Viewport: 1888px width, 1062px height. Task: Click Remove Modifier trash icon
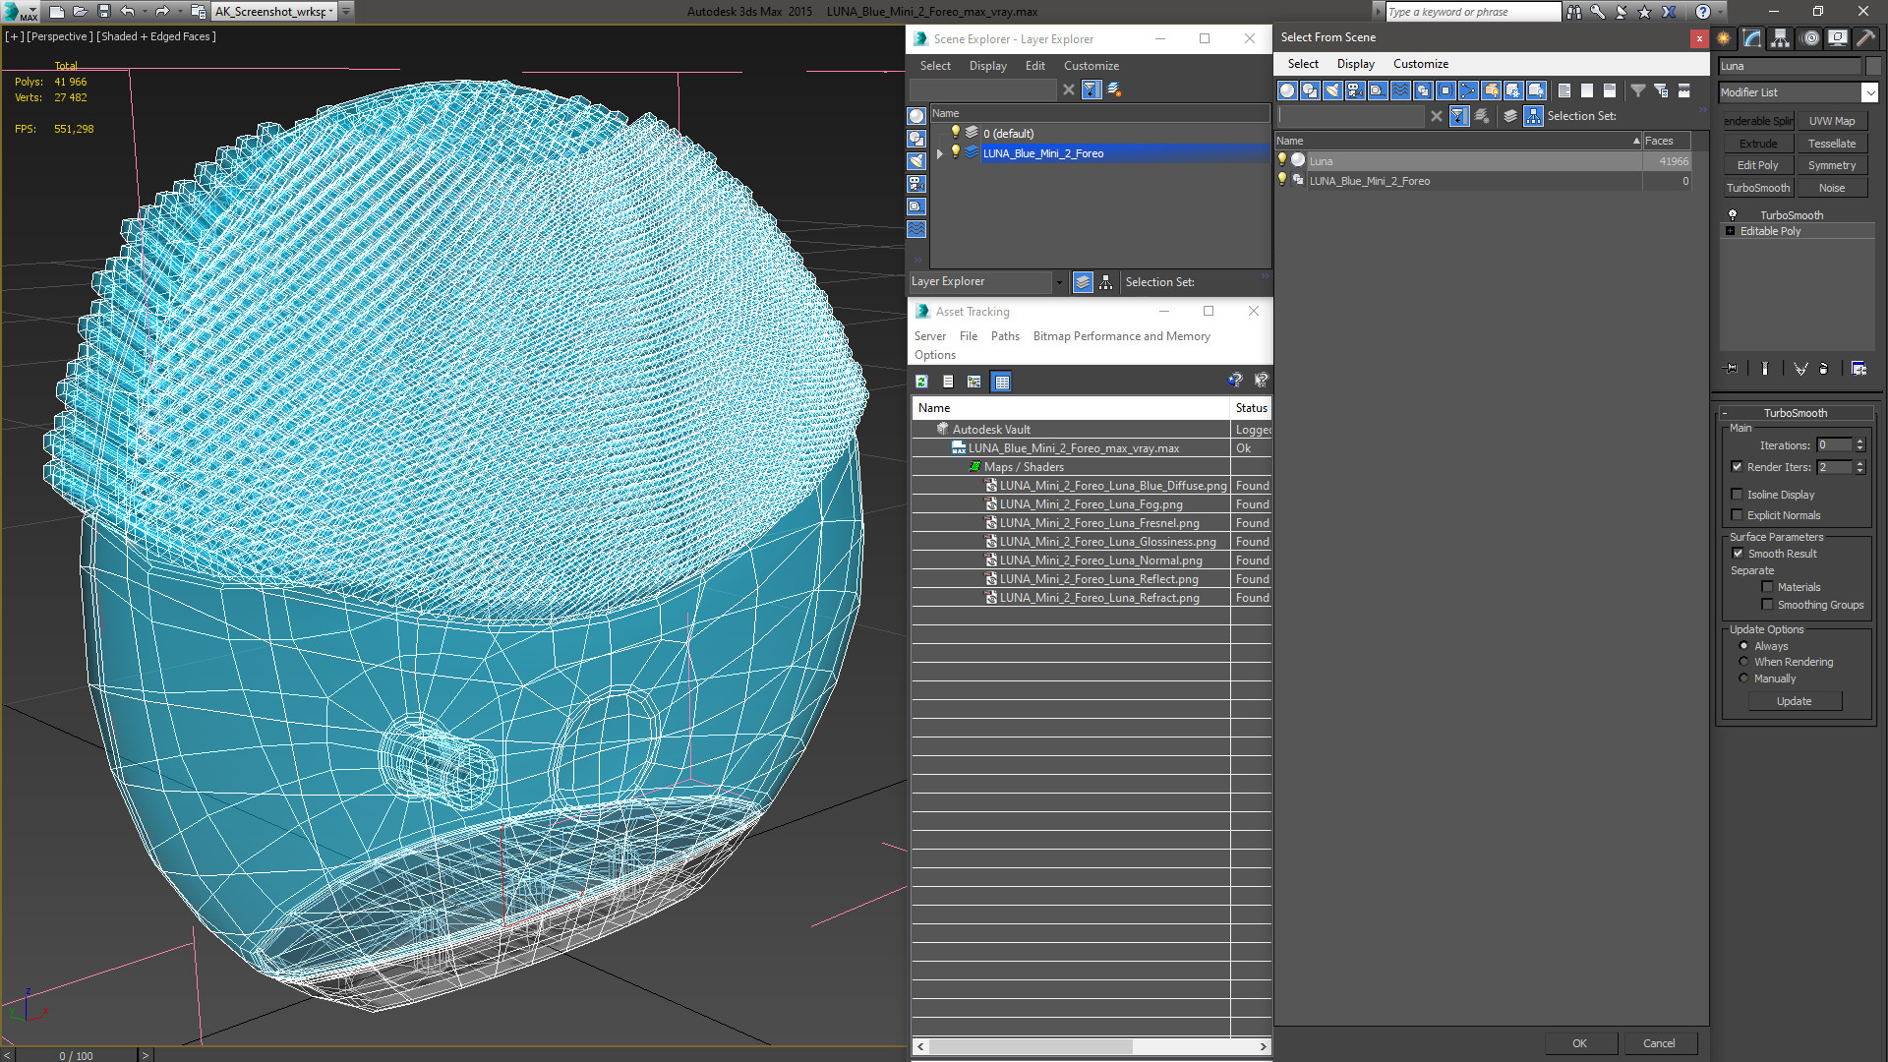(1824, 369)
